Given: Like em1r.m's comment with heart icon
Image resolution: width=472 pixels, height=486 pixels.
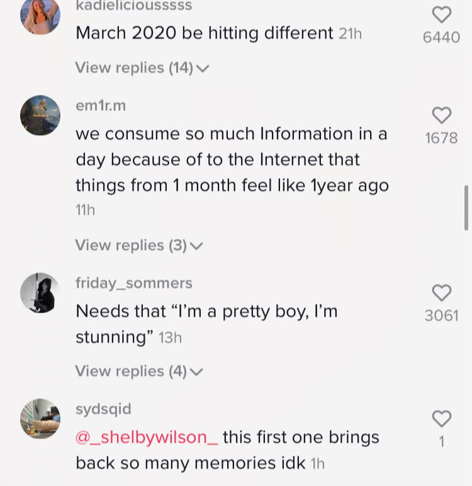Looking at the screenshot, I should (442, 115).
